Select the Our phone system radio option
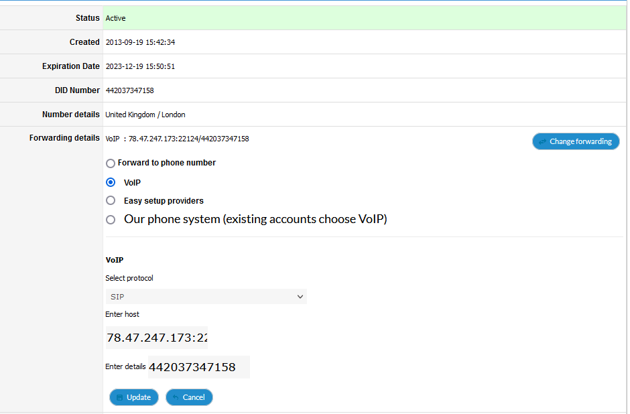630x414 pixels. coord(111,219)
